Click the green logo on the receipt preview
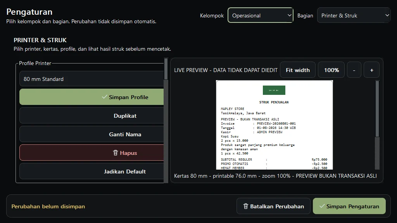The height and width of the screenshot is (223, 397). pos(274,90)
